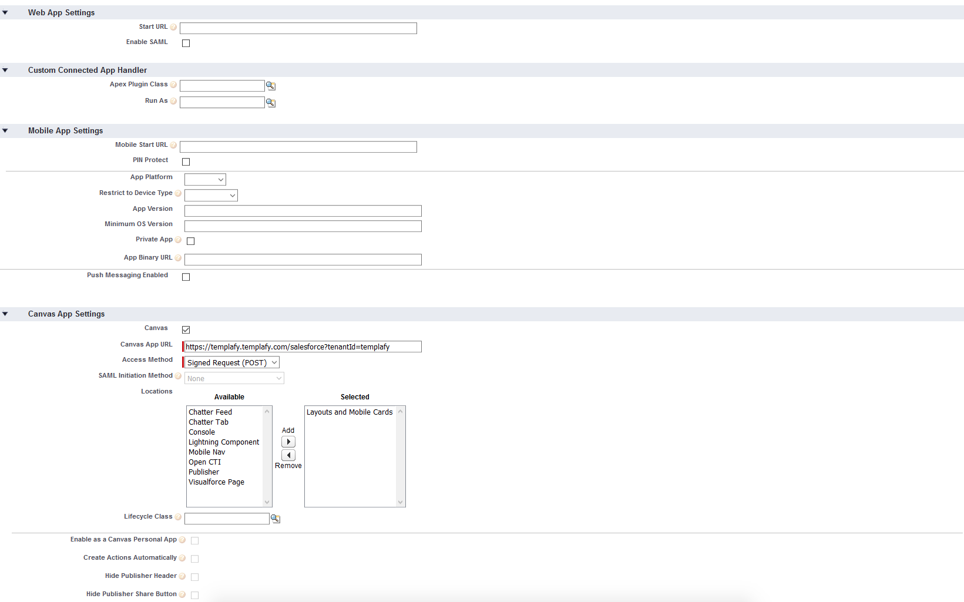The image size is (964, 602).
Task: Click the help icon beside App Binary URL
Action: click(x=178, y=257)
